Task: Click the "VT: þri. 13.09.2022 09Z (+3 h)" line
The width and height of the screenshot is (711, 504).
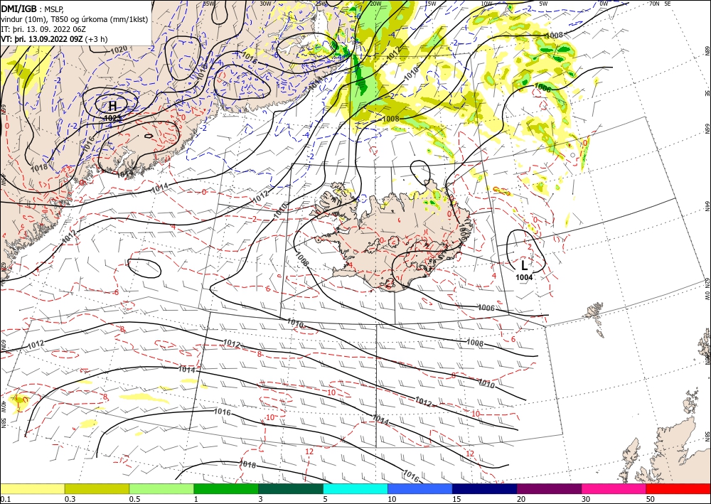Action: (x=55, y=38)
